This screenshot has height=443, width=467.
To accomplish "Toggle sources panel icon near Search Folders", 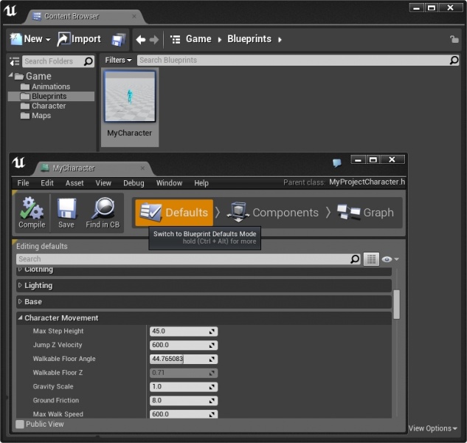I will click(x=14, y=61).
